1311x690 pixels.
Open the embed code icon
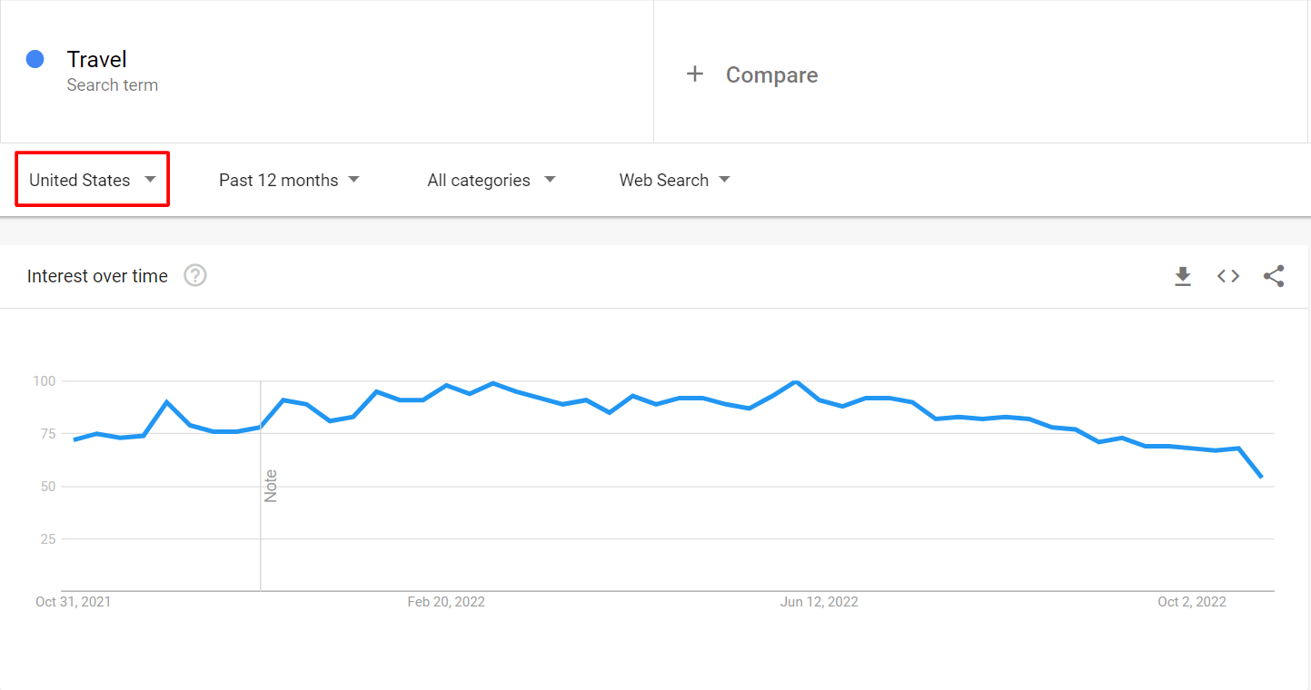1228,276
